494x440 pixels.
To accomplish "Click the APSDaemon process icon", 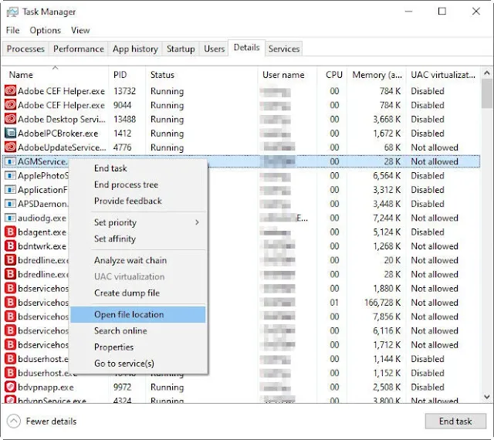I will [10, 204].
